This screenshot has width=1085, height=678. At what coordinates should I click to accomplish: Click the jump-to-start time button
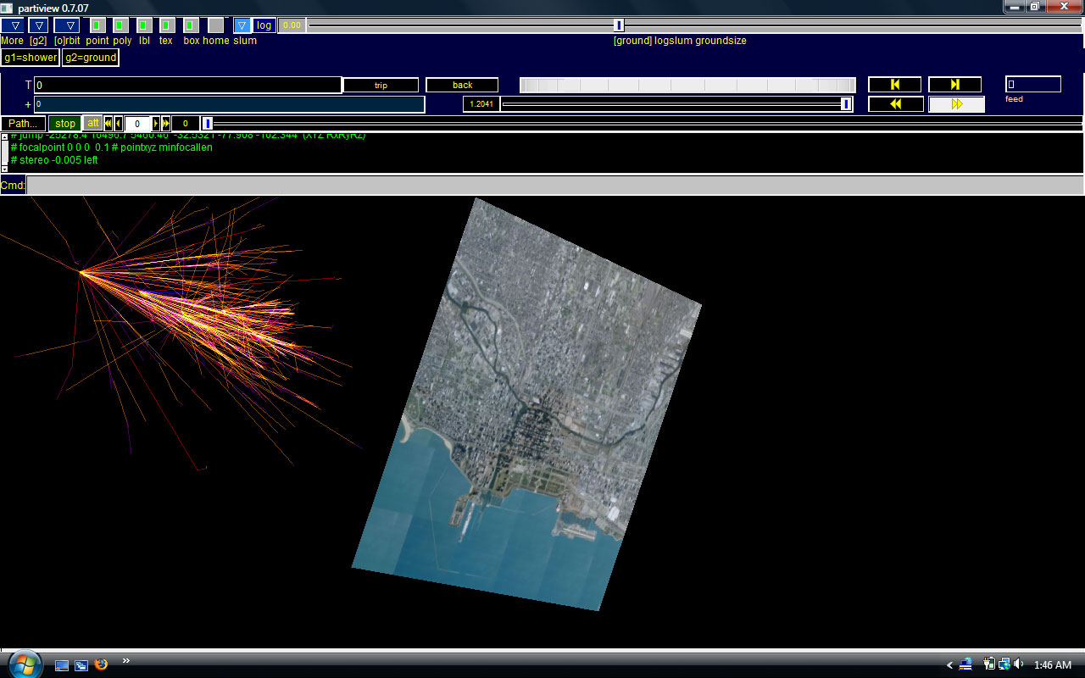point(894,85)
